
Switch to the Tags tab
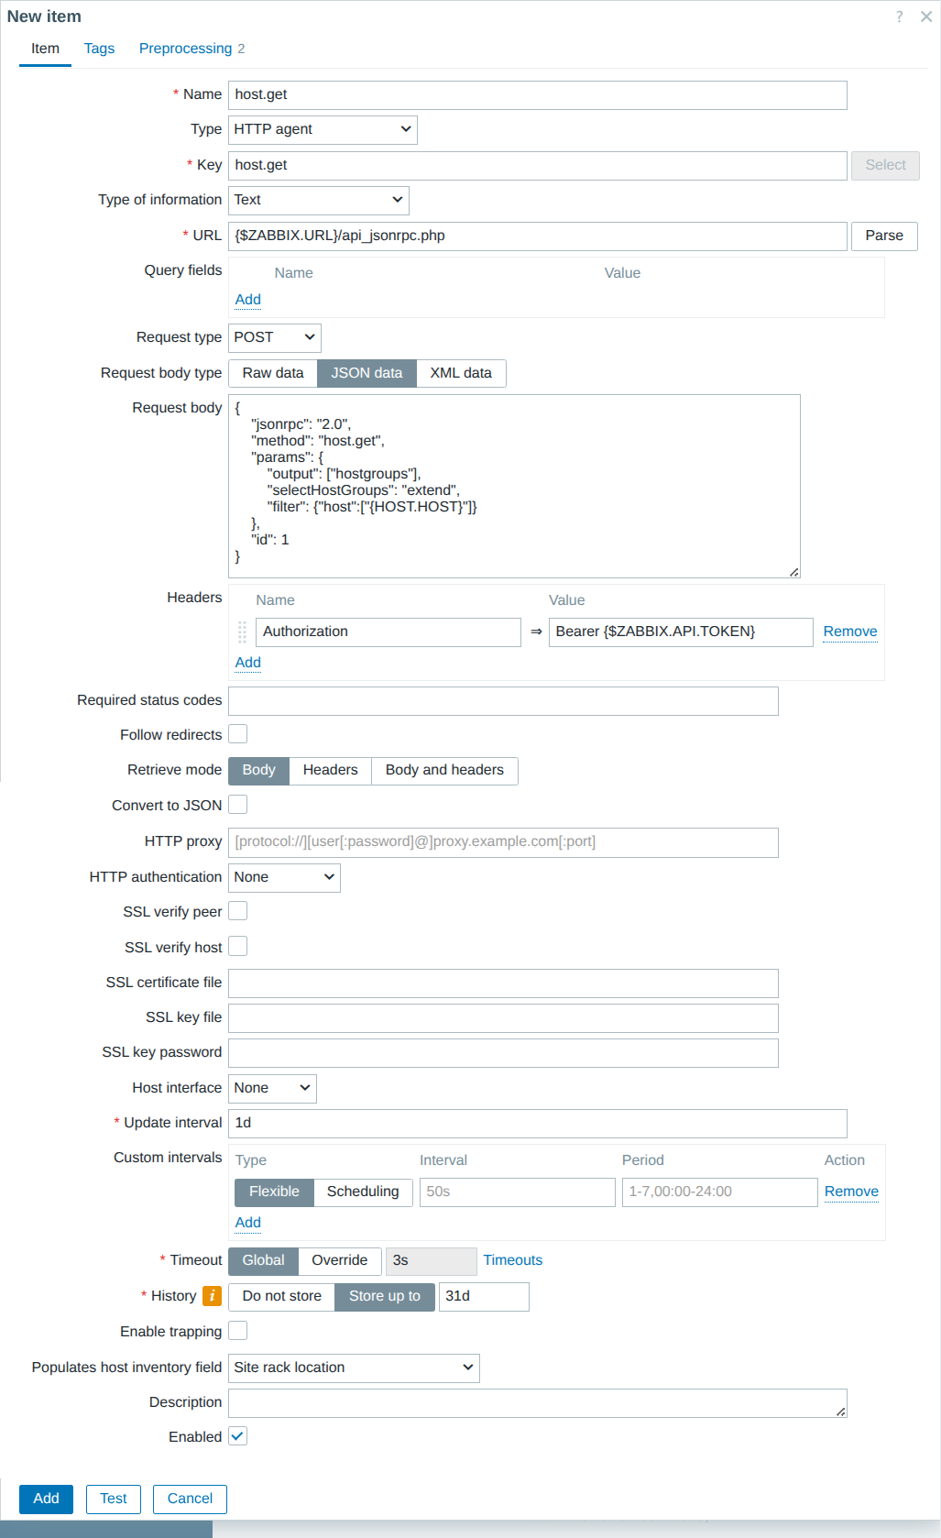click(x=99, y=49)
